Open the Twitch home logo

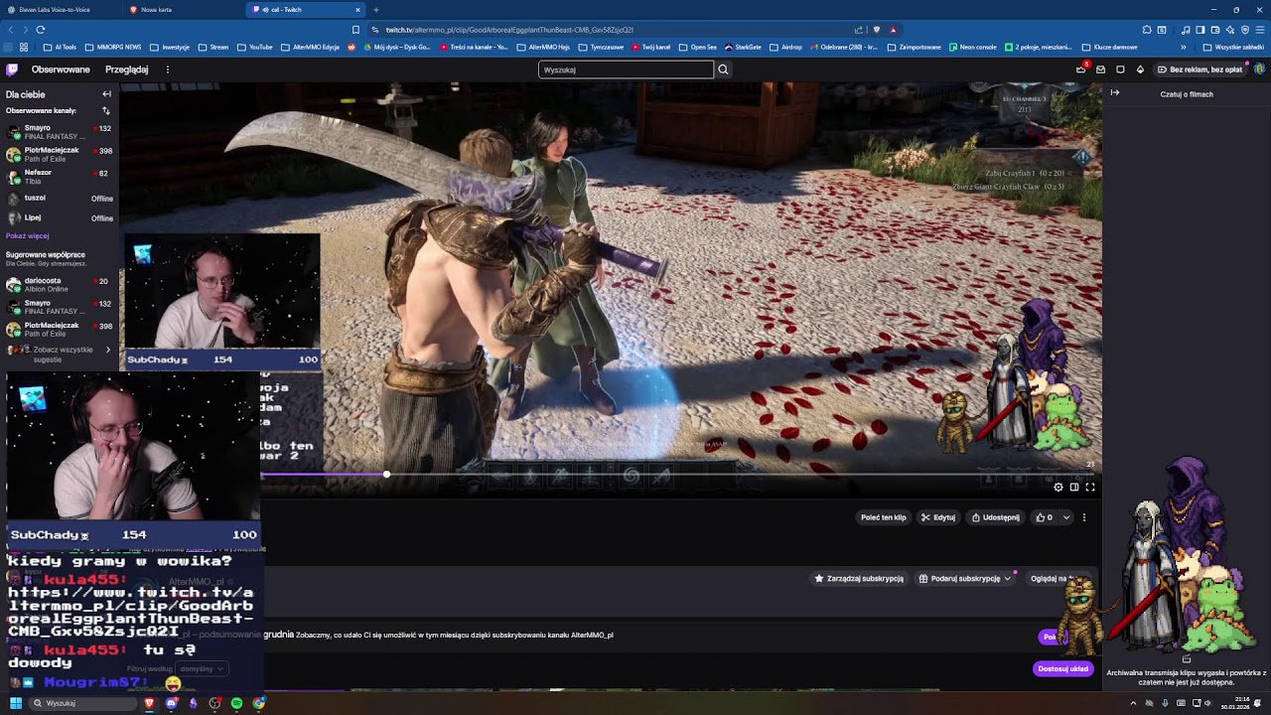12,70
